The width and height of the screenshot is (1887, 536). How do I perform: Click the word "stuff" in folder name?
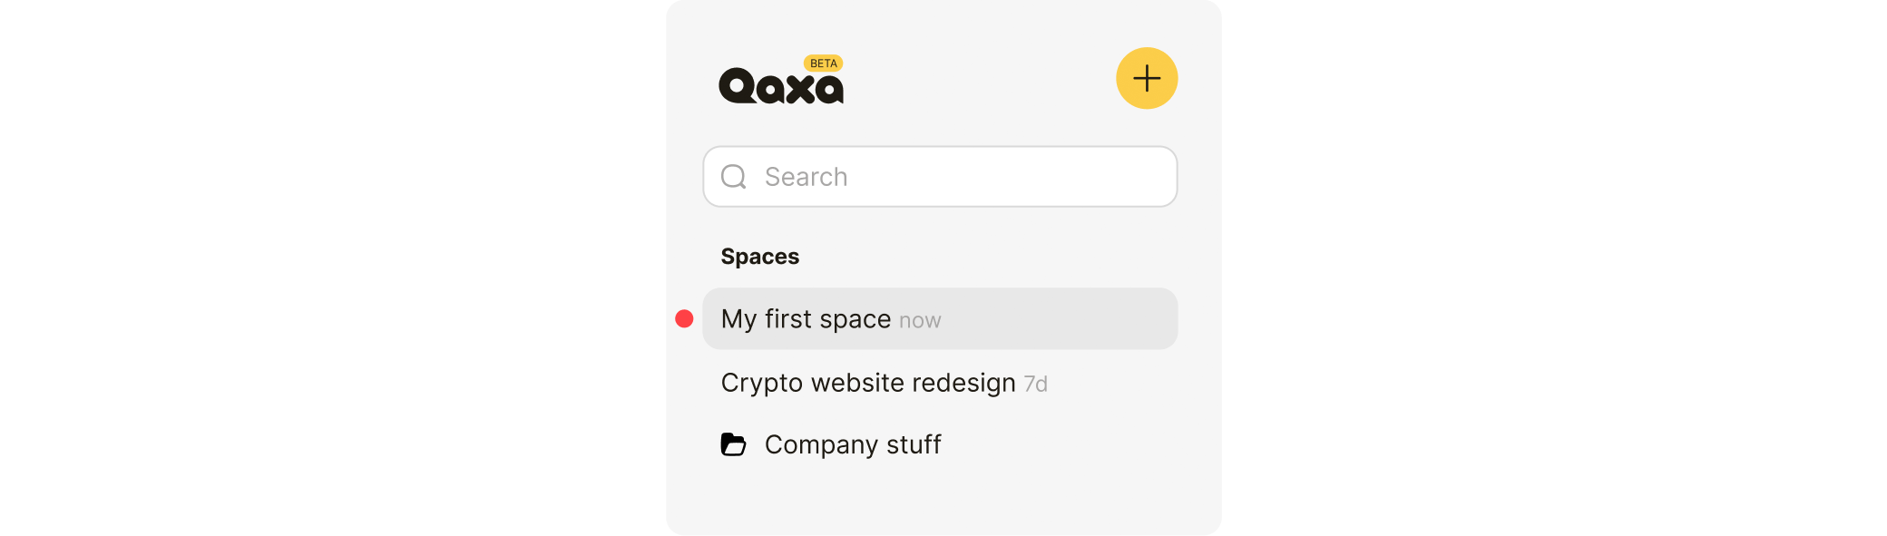pyautogui.click(x=914, y=445)
